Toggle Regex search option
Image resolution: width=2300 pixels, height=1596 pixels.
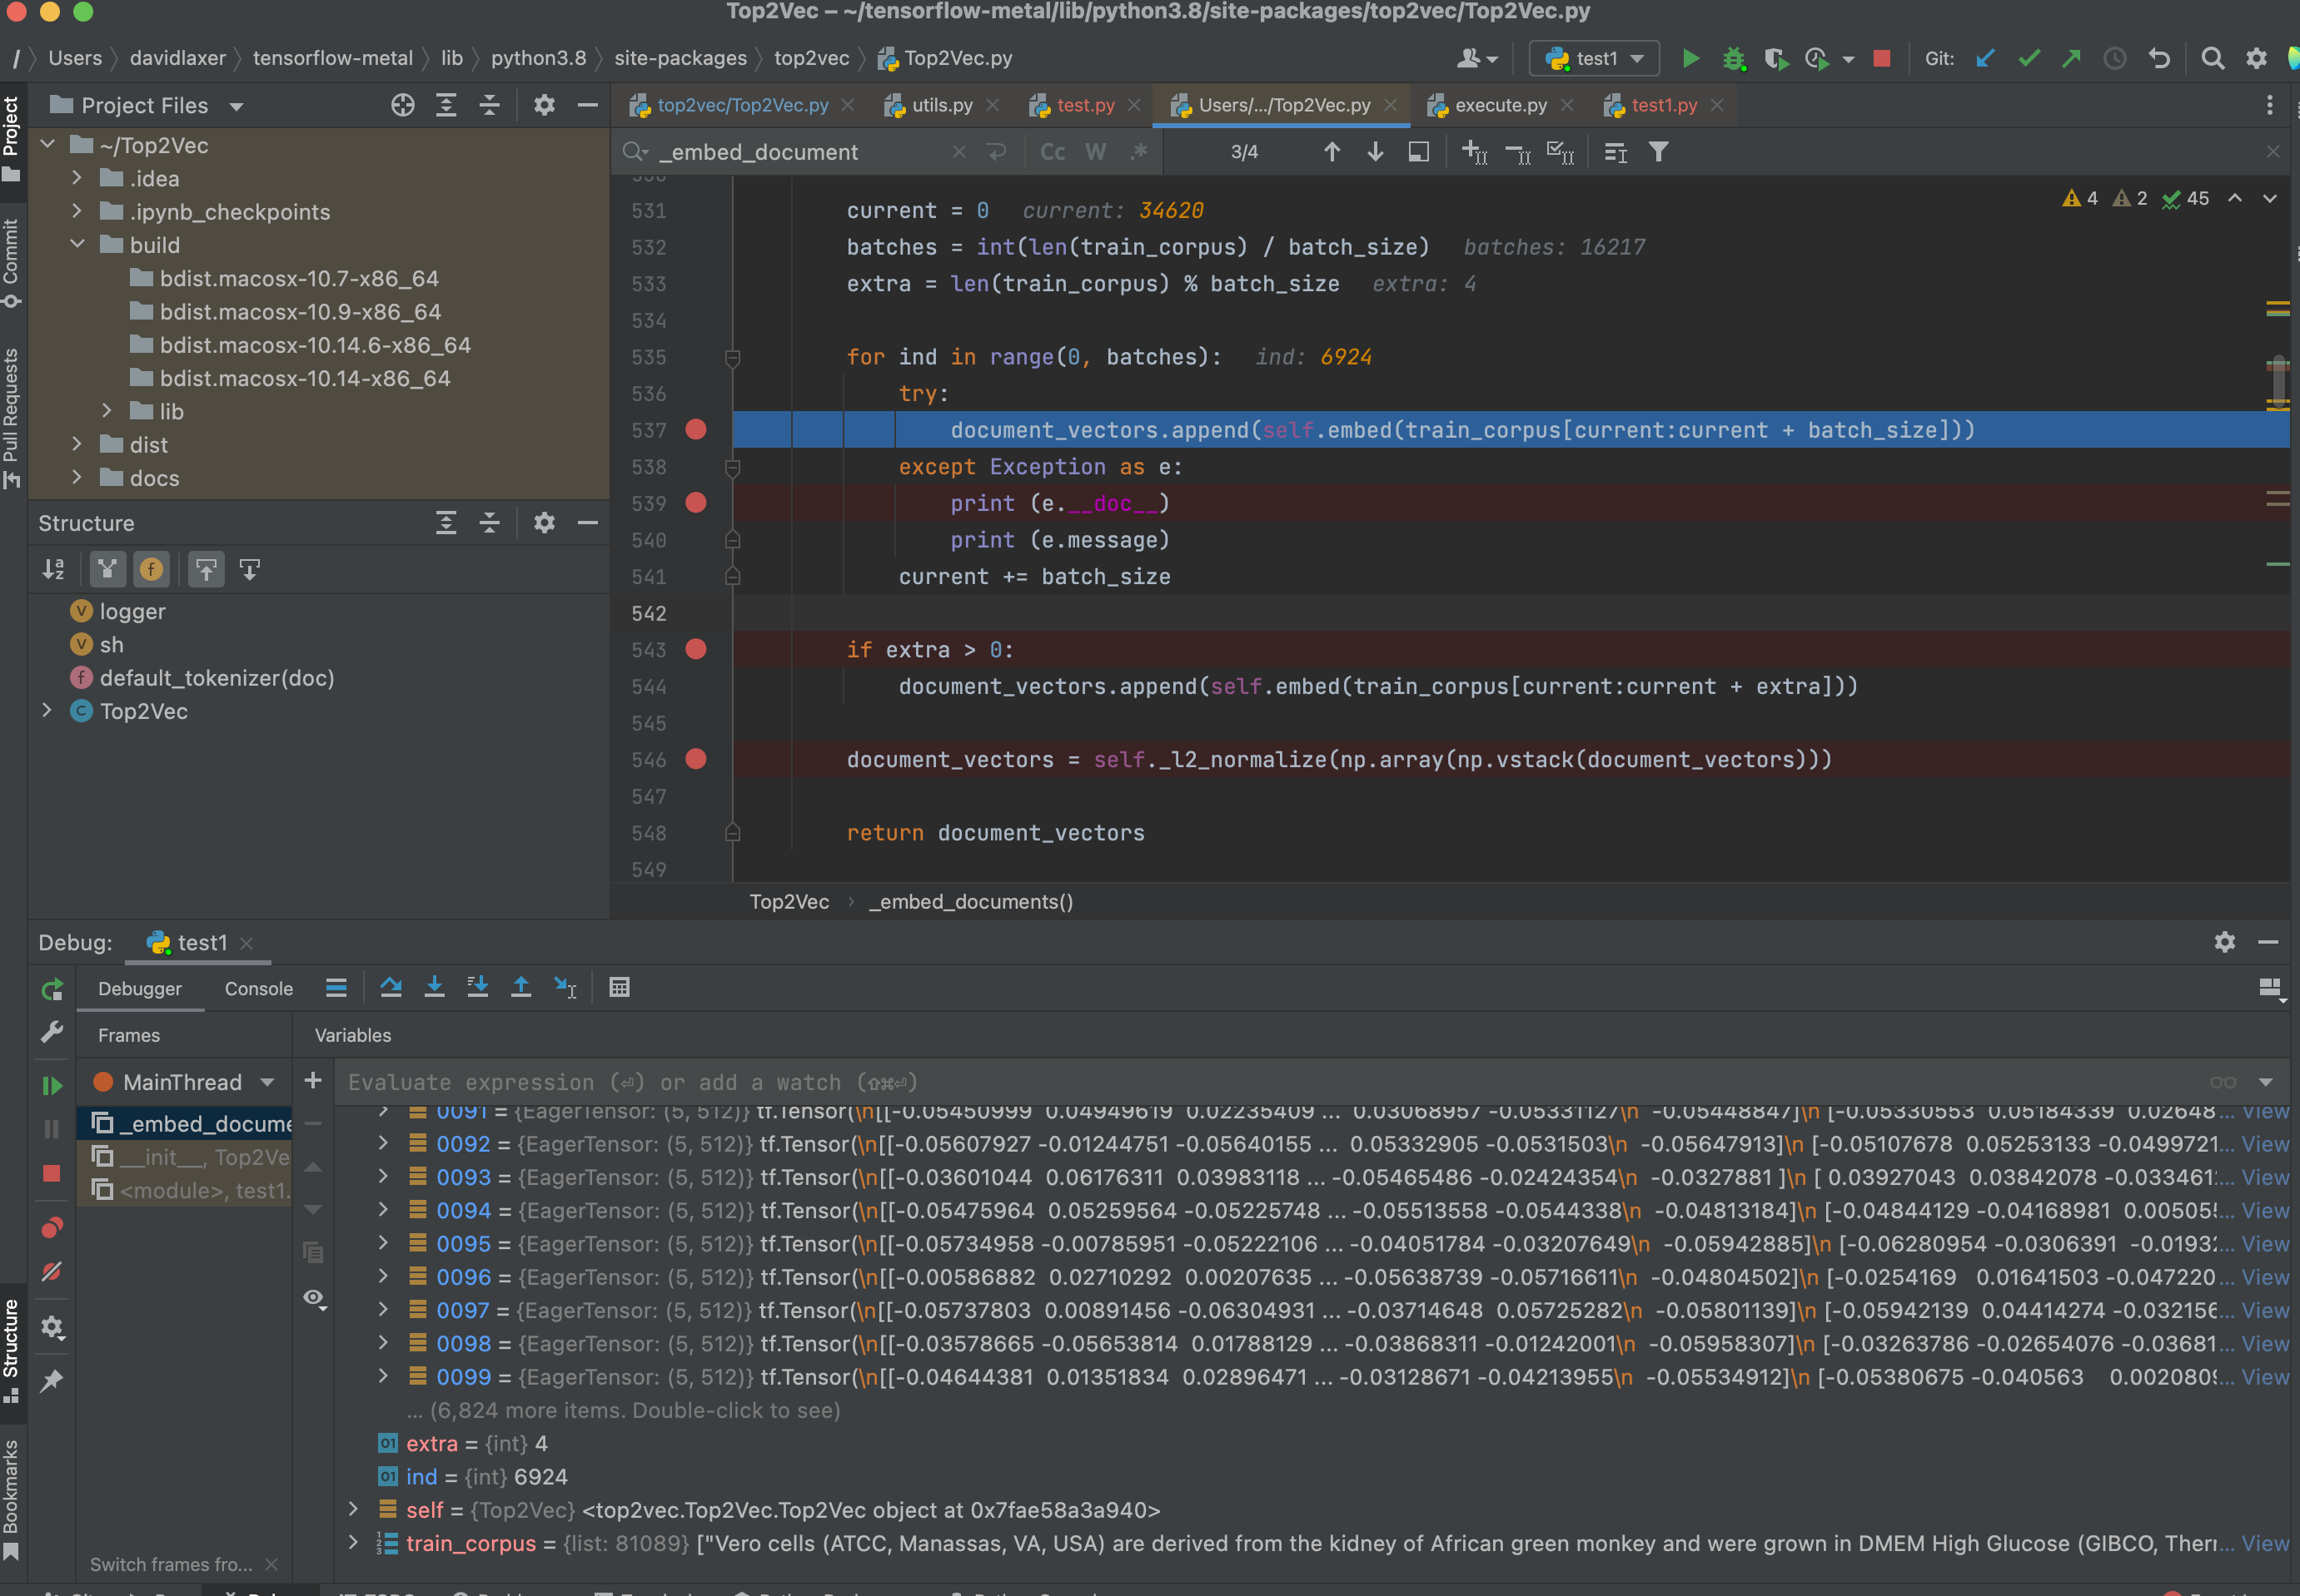point(1139,152)
